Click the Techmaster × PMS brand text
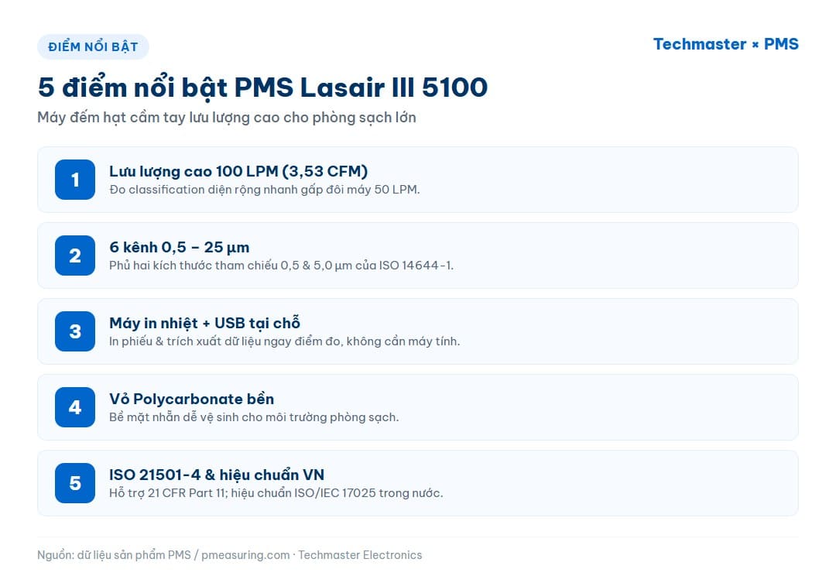This screenshot has height=583, width=836. [x=725, y=43]
